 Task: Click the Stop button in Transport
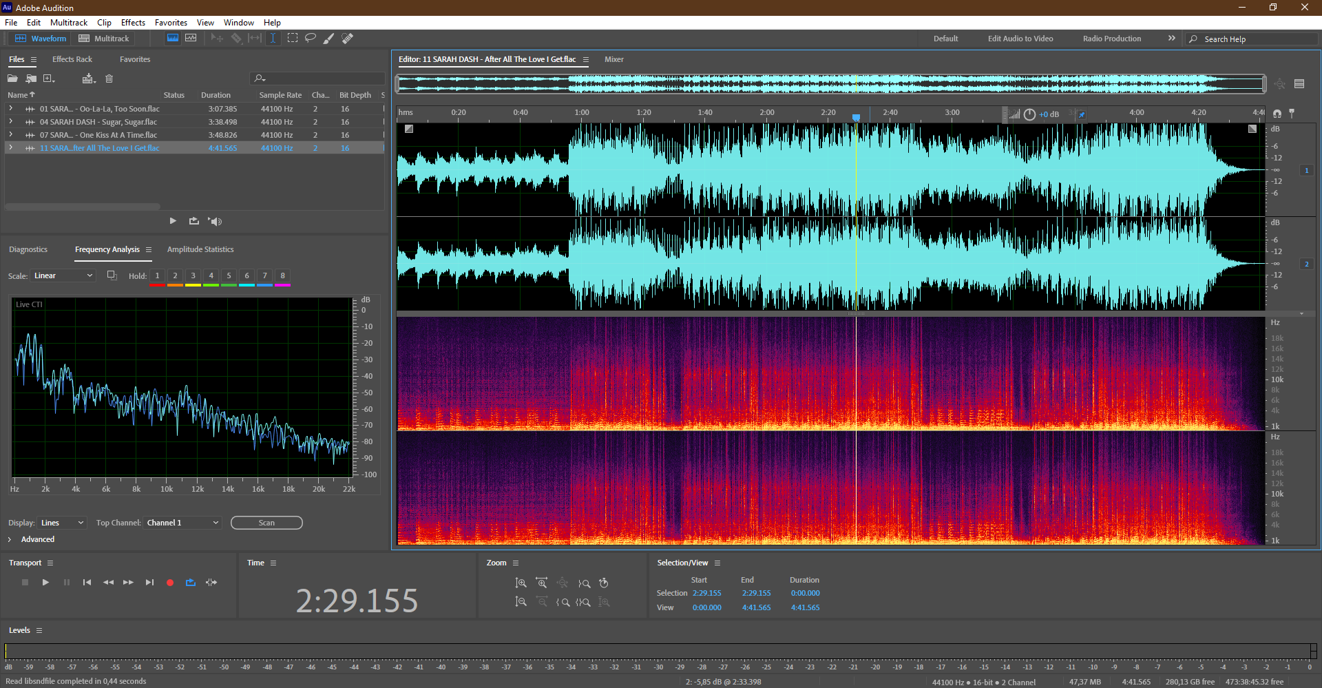25,583
